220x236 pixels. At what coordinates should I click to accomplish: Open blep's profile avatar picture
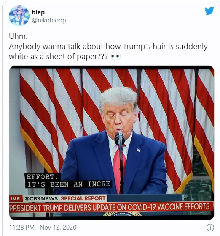coord(19,16)
